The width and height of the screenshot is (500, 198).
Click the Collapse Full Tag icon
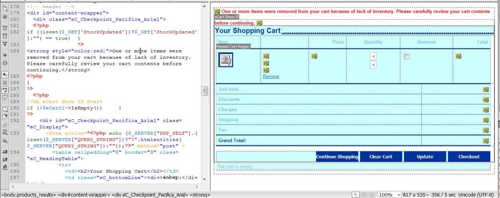(x=5, y=28)
